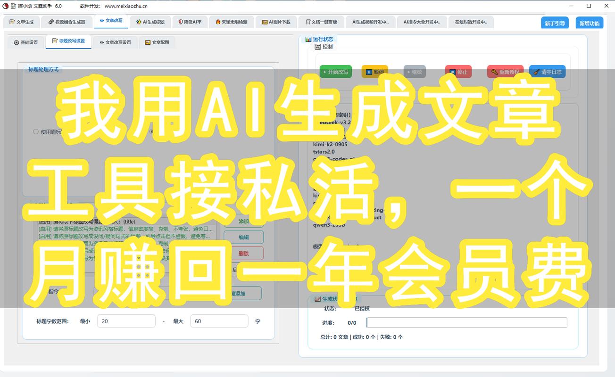This screenshot has height=377, width=615.
Task: Open AI指令大全开发中 tab
Action: pos(422,22)
